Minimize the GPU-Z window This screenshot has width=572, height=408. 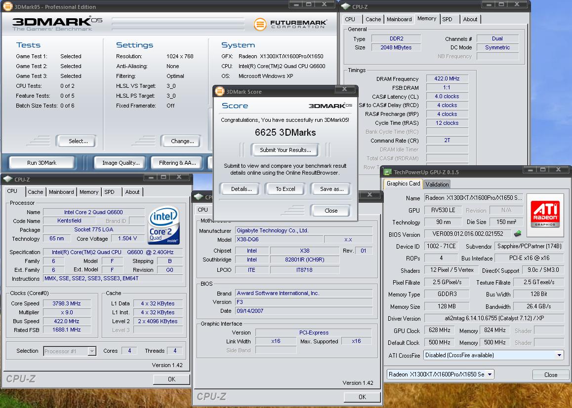pos(531,169)
